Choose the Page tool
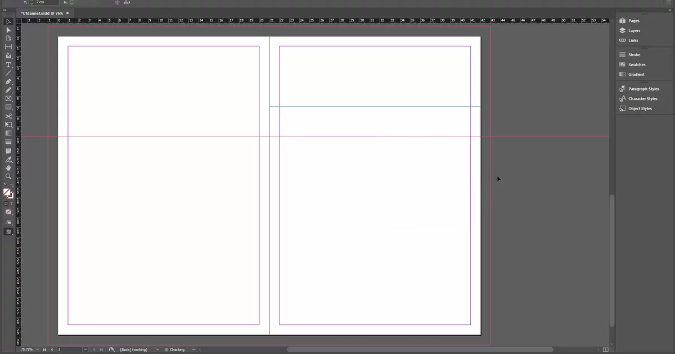This screenshot has height=354, width=675. (x=8, y=38)
